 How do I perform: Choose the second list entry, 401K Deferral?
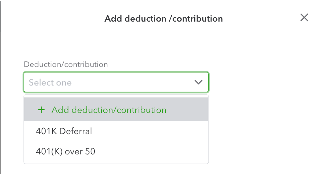[64, 131]
